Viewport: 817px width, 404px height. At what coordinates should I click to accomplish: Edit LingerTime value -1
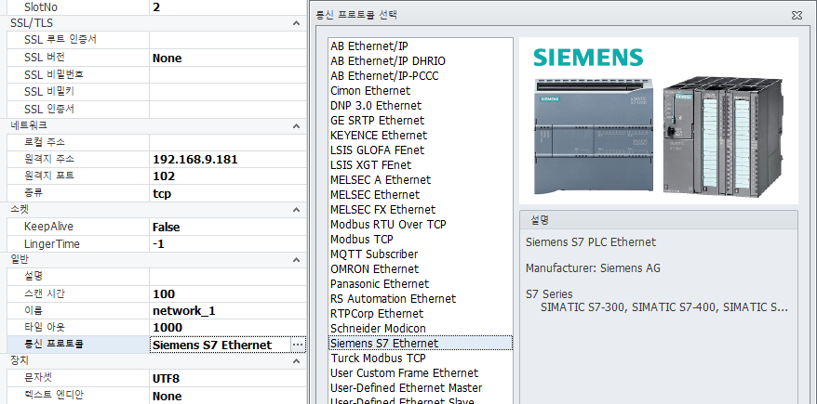(x=228, y=244)
